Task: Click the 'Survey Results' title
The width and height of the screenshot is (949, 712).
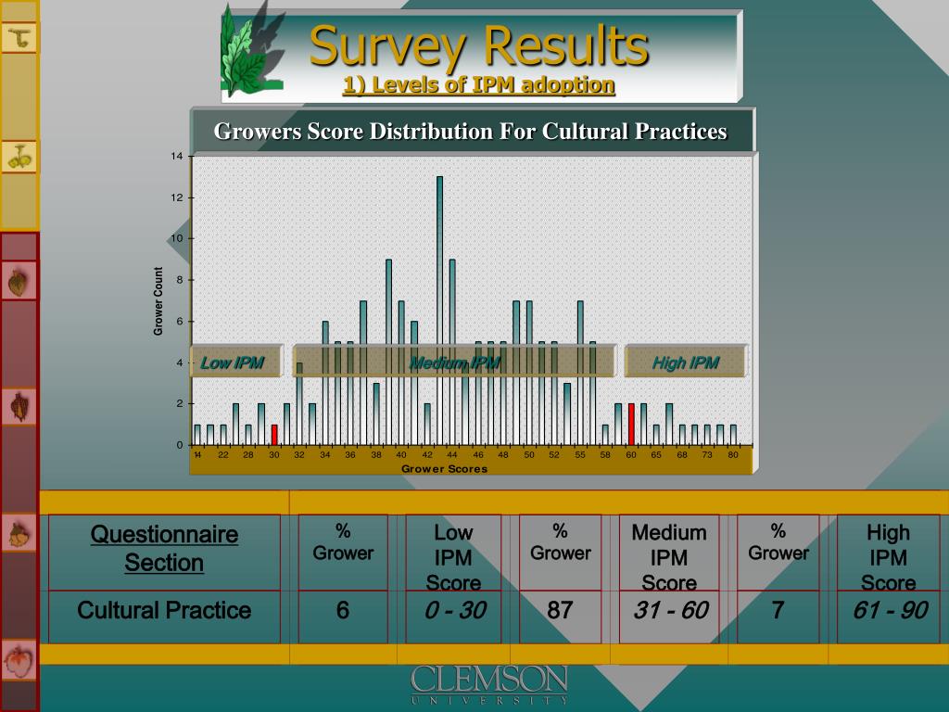Action: pos(478,46)
